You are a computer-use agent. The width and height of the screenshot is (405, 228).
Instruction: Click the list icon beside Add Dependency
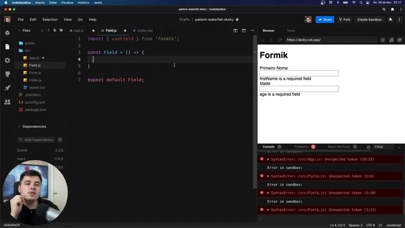coord(59,139)
